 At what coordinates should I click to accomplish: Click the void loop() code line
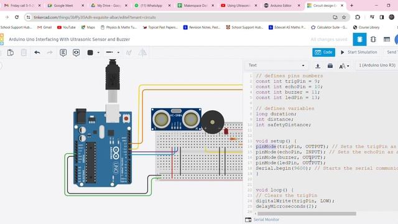(x=274, y=190)
